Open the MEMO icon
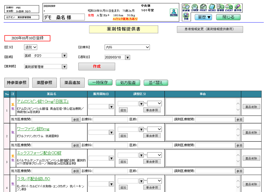The height and width of the screenshot is (192, 265). pos(212,8)
